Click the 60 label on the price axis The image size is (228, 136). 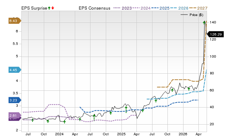[x=212, y=90]
